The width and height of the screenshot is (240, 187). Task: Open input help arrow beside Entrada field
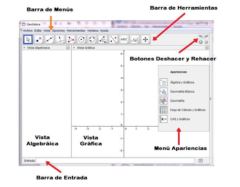[x=201, y=161]
